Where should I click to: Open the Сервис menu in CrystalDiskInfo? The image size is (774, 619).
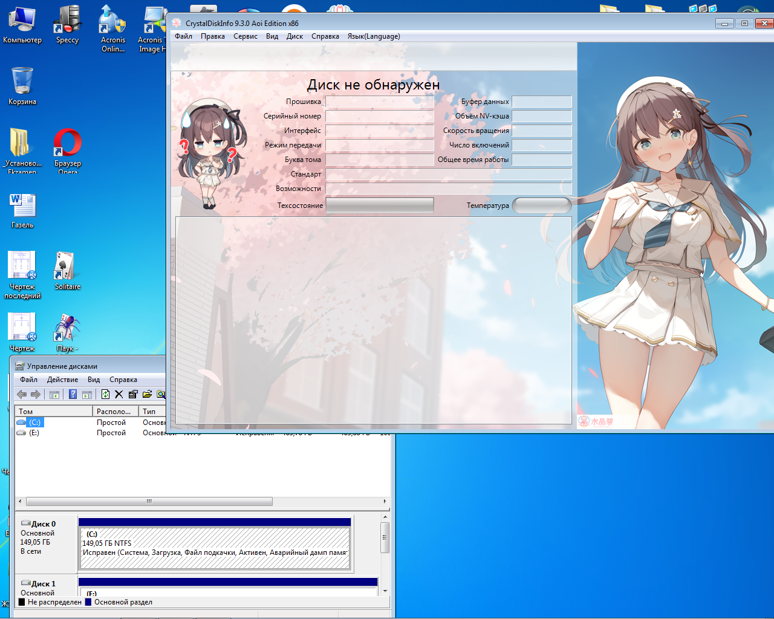[246, 36]
